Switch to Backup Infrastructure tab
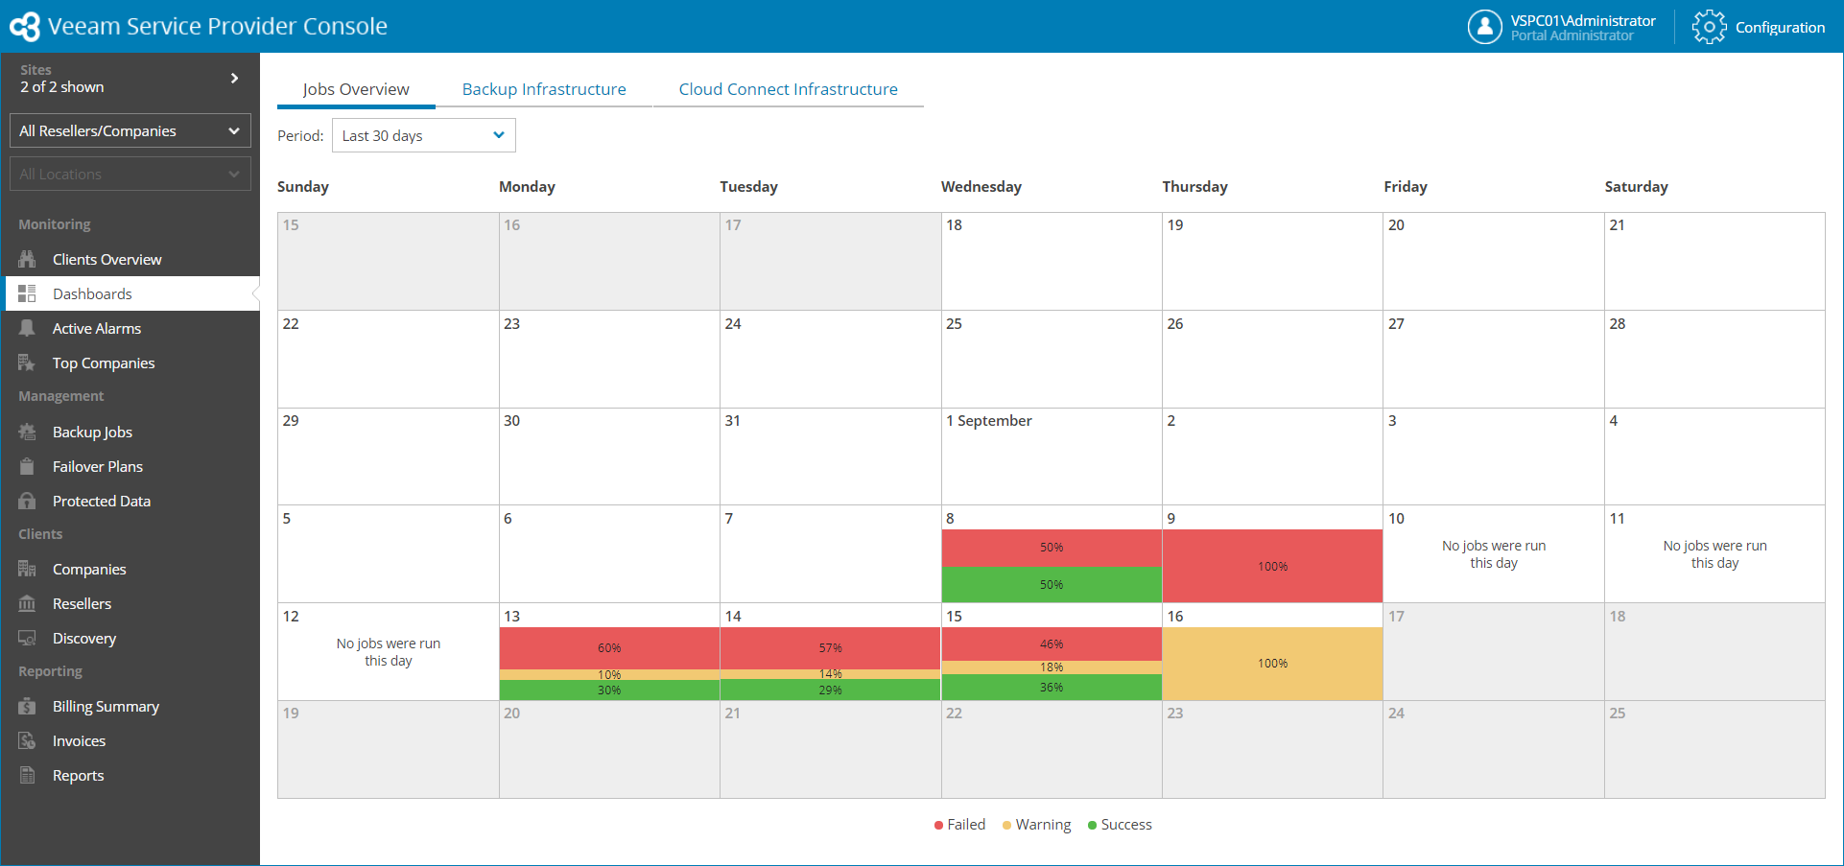This screenshot has width=1844, height=866. pos(544,89)
